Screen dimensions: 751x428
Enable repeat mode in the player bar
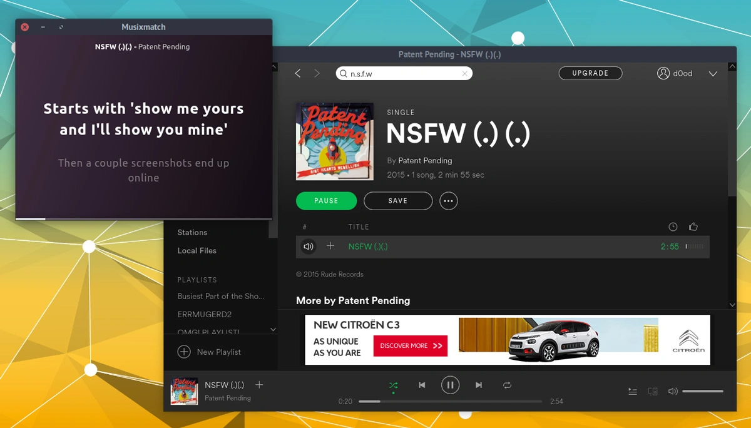(x=507, y=385)
